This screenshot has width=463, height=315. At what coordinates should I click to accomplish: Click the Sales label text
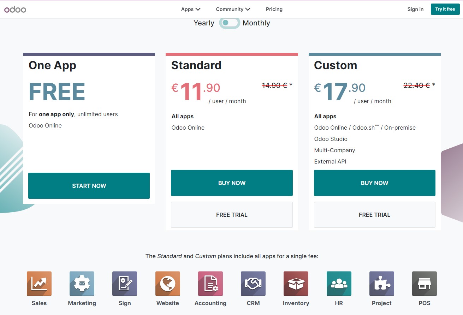pos(39,303)
